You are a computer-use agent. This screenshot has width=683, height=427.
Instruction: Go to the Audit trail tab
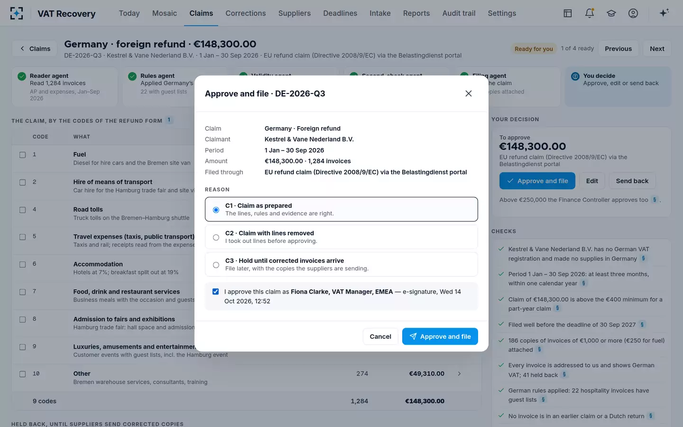click(x=459, y=13)
